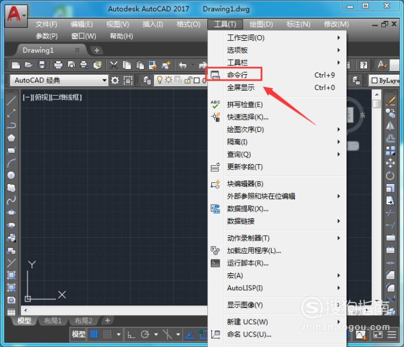The width and height of the screenshot is (404, 347).
Task: Switch to the 布局2 layout tab
Action: (x=83, y=321)
